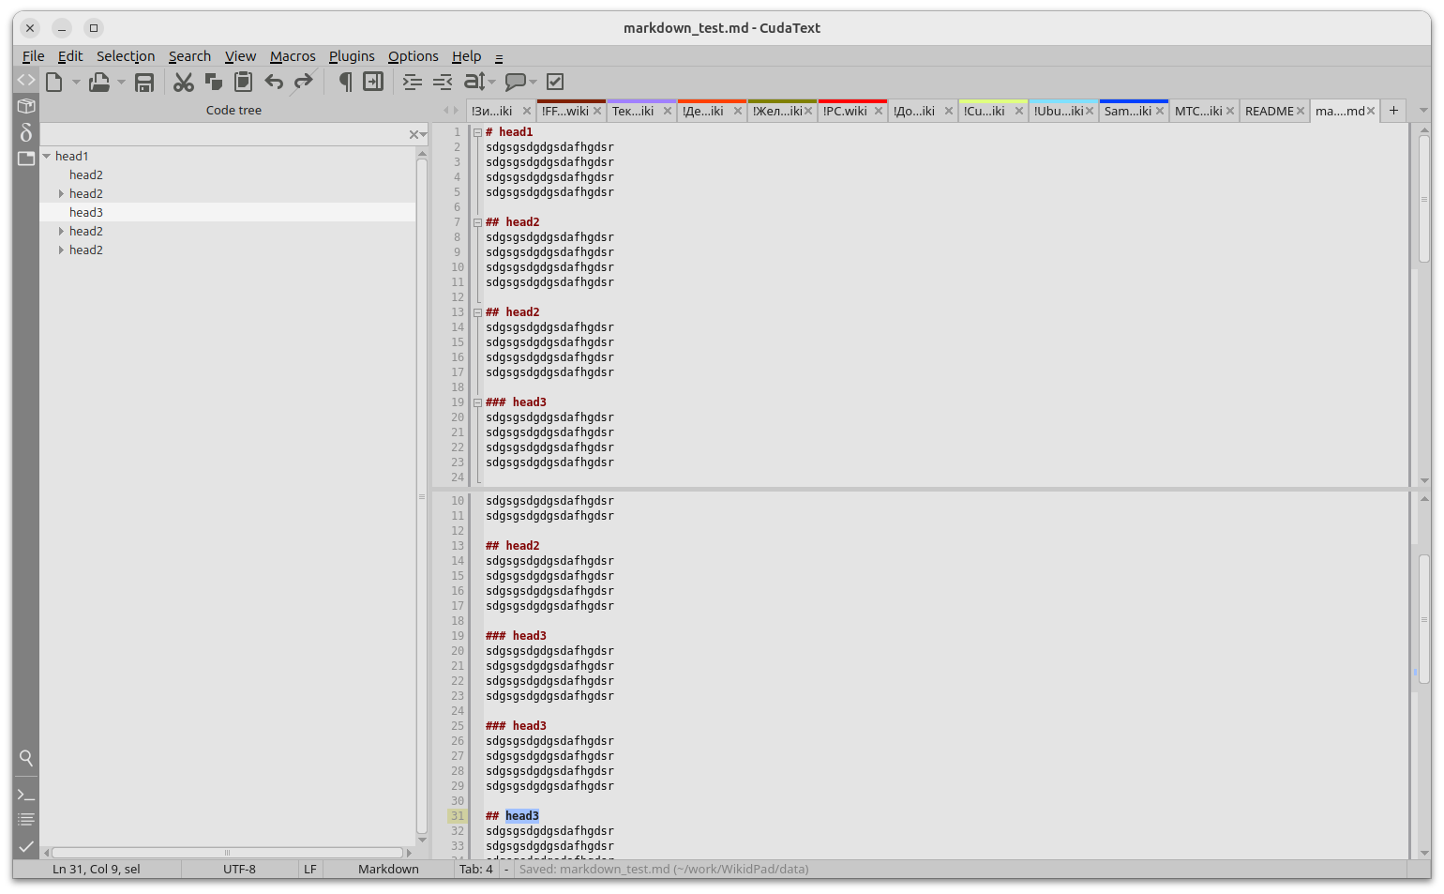Screen dimensions: 1444x894
Task: Open the Find search sidebar icon
Action: point(26,758)
